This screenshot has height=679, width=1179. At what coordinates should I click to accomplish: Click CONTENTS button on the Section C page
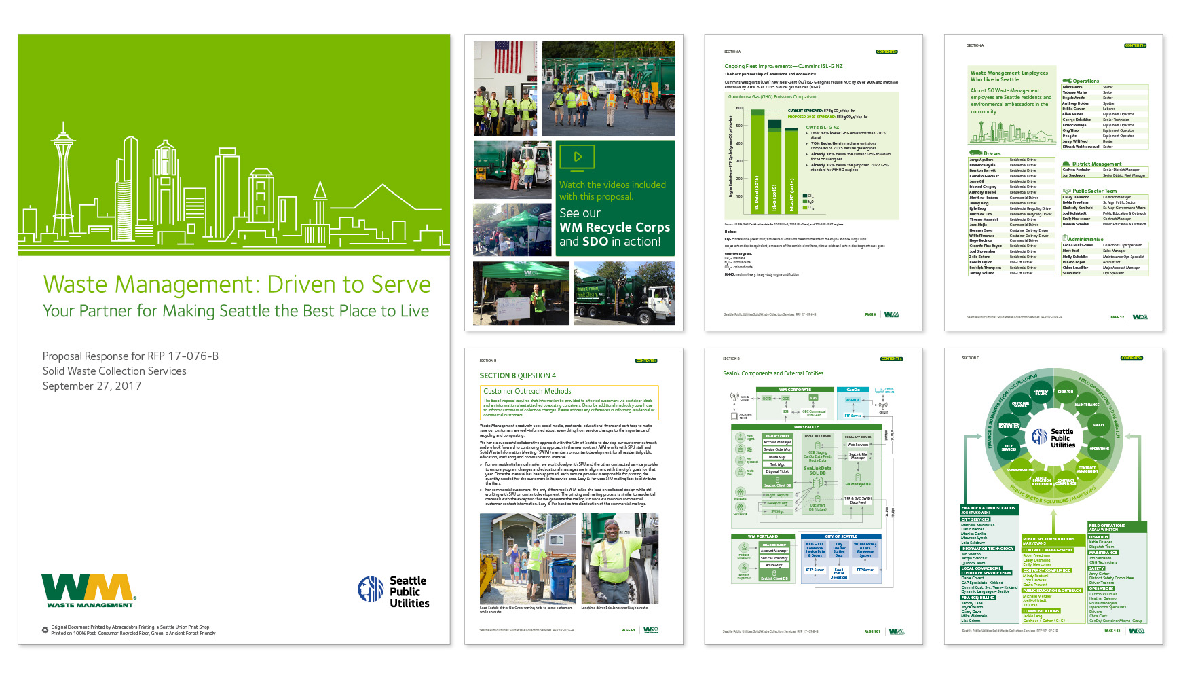1132,358
